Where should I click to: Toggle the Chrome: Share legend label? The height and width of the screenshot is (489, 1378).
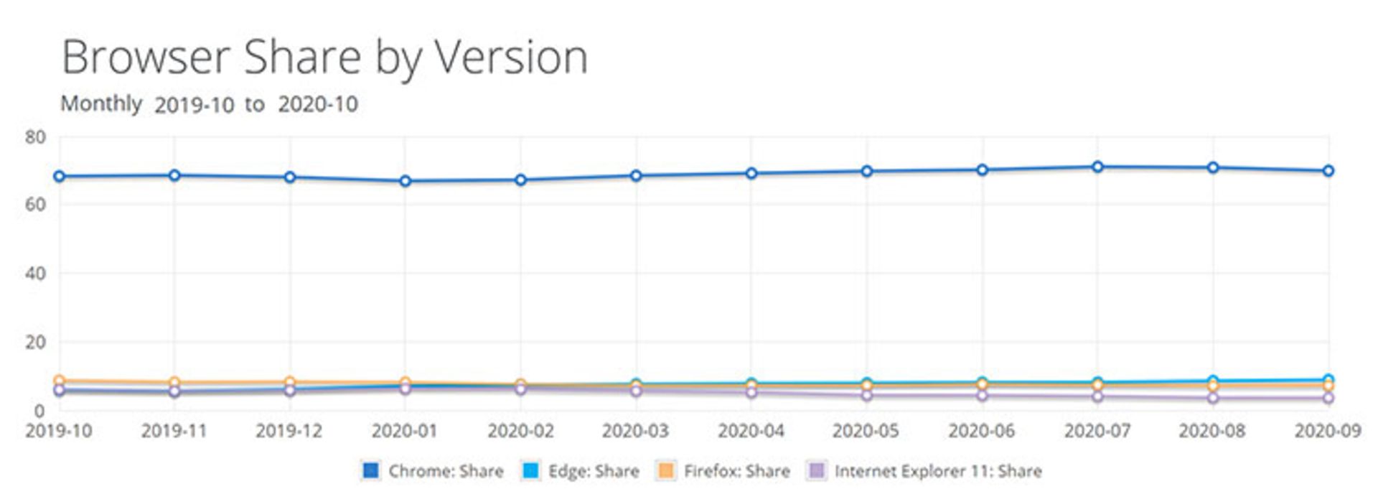446,471
